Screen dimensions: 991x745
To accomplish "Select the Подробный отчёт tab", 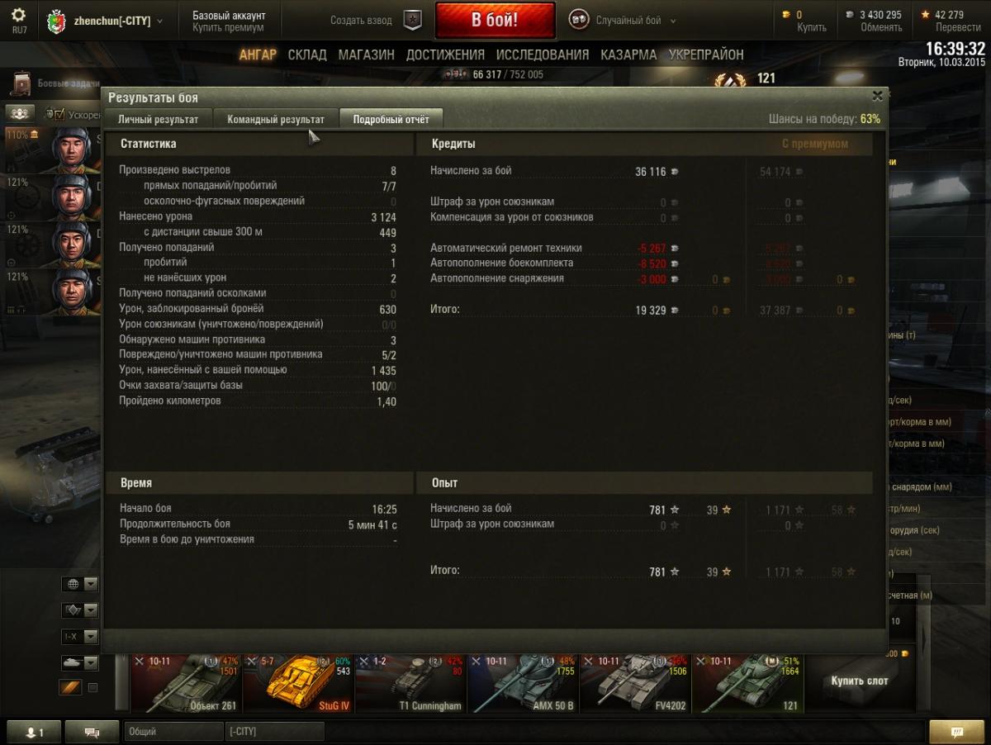I will point(391,119).
